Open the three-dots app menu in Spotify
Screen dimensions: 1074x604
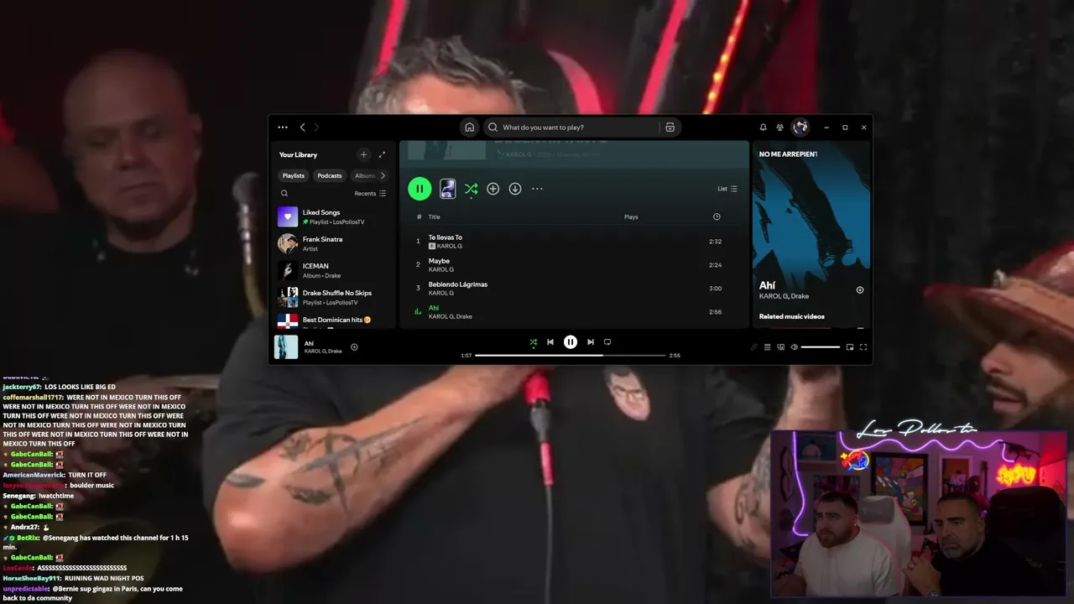tap(283, 128)
